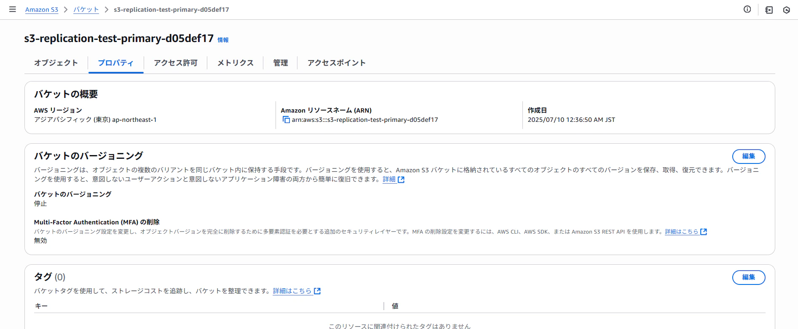Click versioning status value 停止

click(40, 203)
